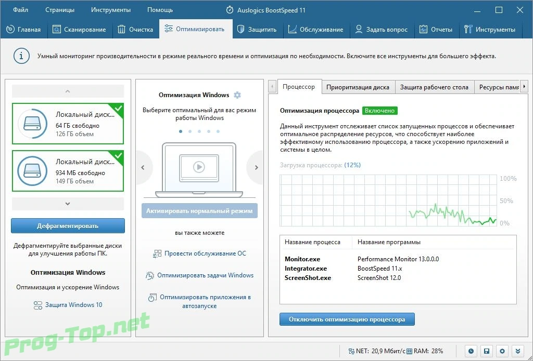Toggle the 126 ГБ local disk selection

click(x=68, y=124)
